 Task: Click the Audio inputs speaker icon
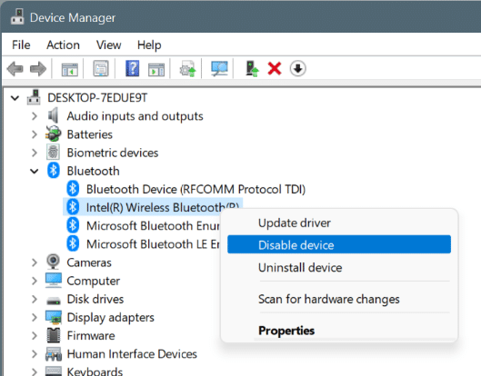53,115
